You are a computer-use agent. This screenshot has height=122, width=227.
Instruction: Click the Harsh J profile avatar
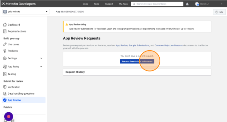(197, 4)
